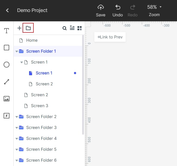Image resolution: width=177 pixels, height=166 pixels.
Task: Select the Rectangle shape tool
Action: pyautogui.click(x=7, y=48)
